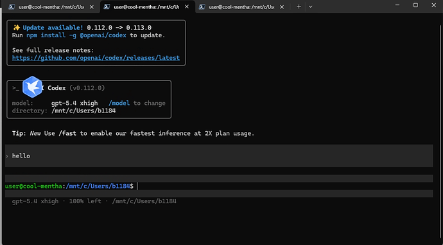
Task: Open the codex releases/latest GitHub link
Action: (96, 58)
